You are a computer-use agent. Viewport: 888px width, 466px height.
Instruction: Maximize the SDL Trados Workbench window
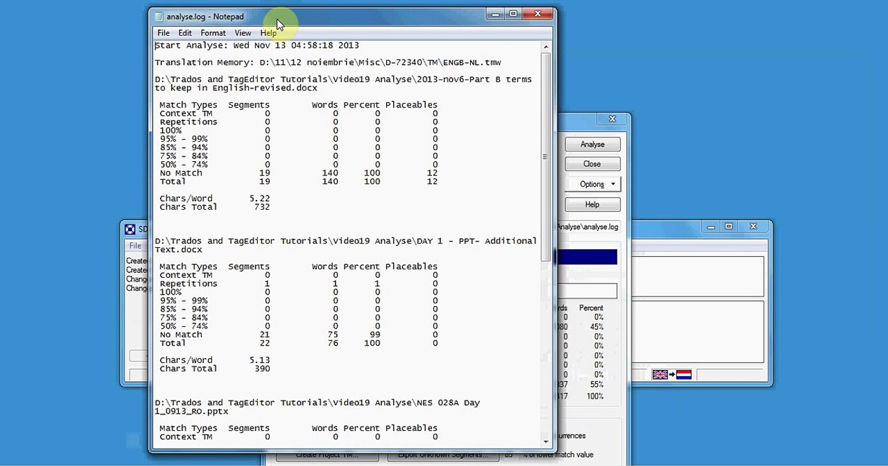point(729,227)
